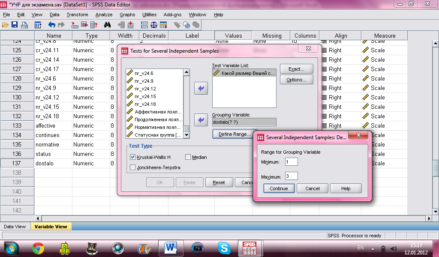The width and height of the screenshot is (439, 257).
Task: Click the Minimum value input field
Action: point(292,161)
